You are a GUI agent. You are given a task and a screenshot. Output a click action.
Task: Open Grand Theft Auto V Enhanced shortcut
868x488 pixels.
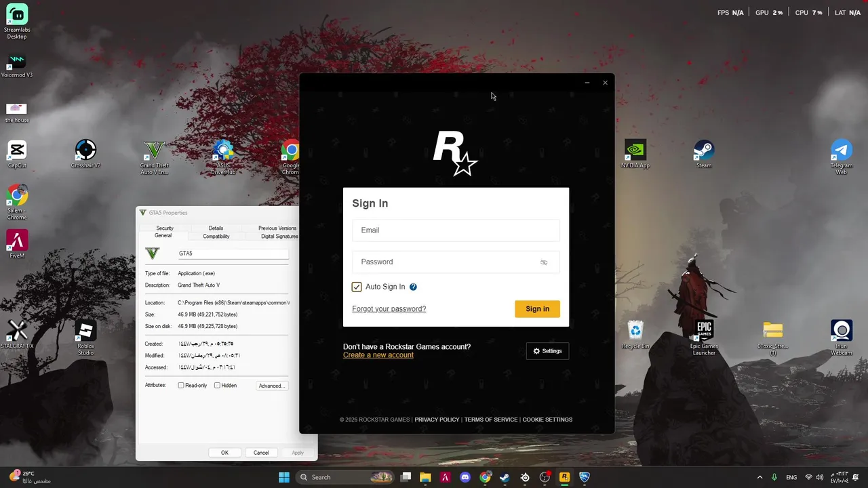click(155, 159)
